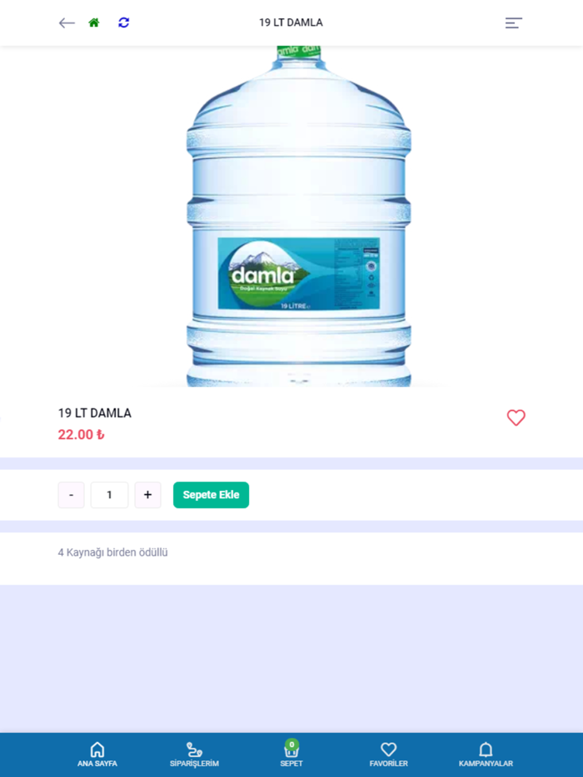Click the description 4 Kaynağı birden ödüllü
Viewport: 583px width, 777px height.
112,552
